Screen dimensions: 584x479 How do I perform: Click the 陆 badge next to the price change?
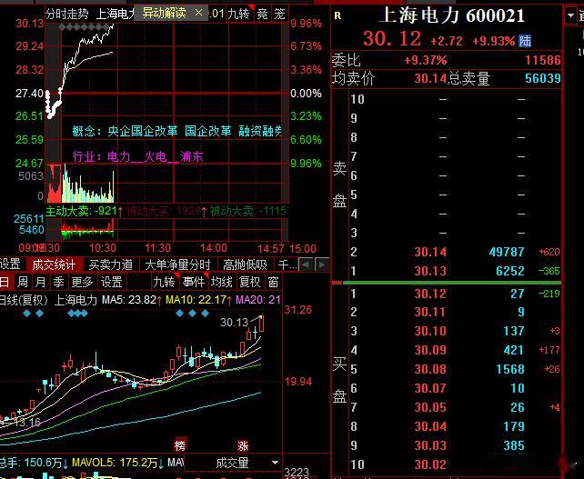(525, 41)
